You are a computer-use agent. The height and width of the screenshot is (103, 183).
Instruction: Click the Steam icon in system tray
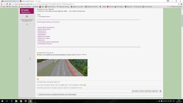[159, 101]
